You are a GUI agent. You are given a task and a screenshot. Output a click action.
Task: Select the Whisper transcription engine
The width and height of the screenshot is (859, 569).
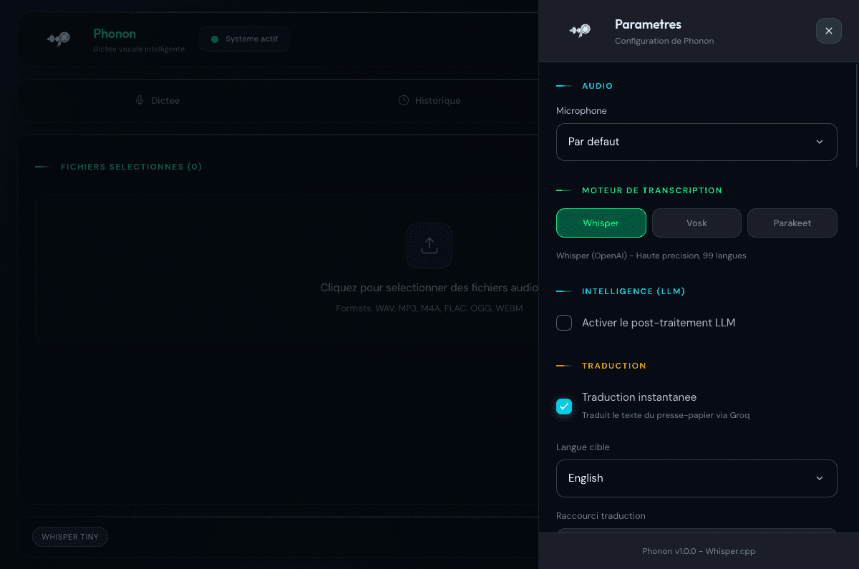(601, 223)
